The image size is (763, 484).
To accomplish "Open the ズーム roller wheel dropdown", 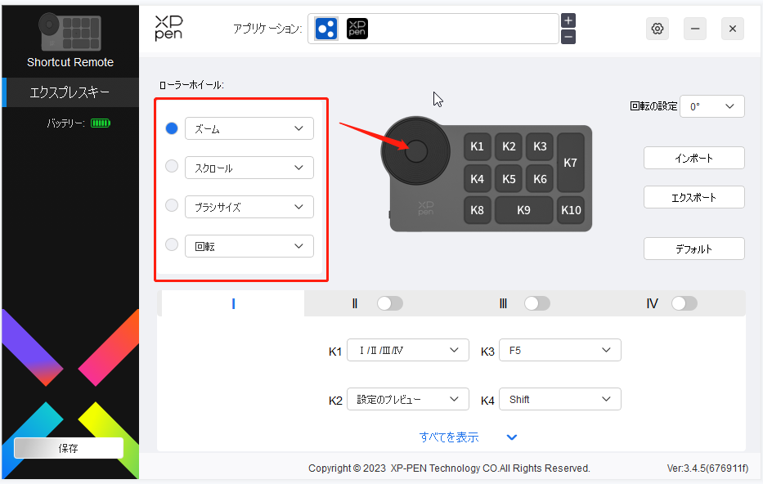I will click(x=249, y=128).
